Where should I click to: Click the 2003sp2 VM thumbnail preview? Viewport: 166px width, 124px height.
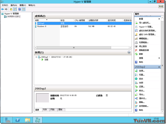pos(43,98)
